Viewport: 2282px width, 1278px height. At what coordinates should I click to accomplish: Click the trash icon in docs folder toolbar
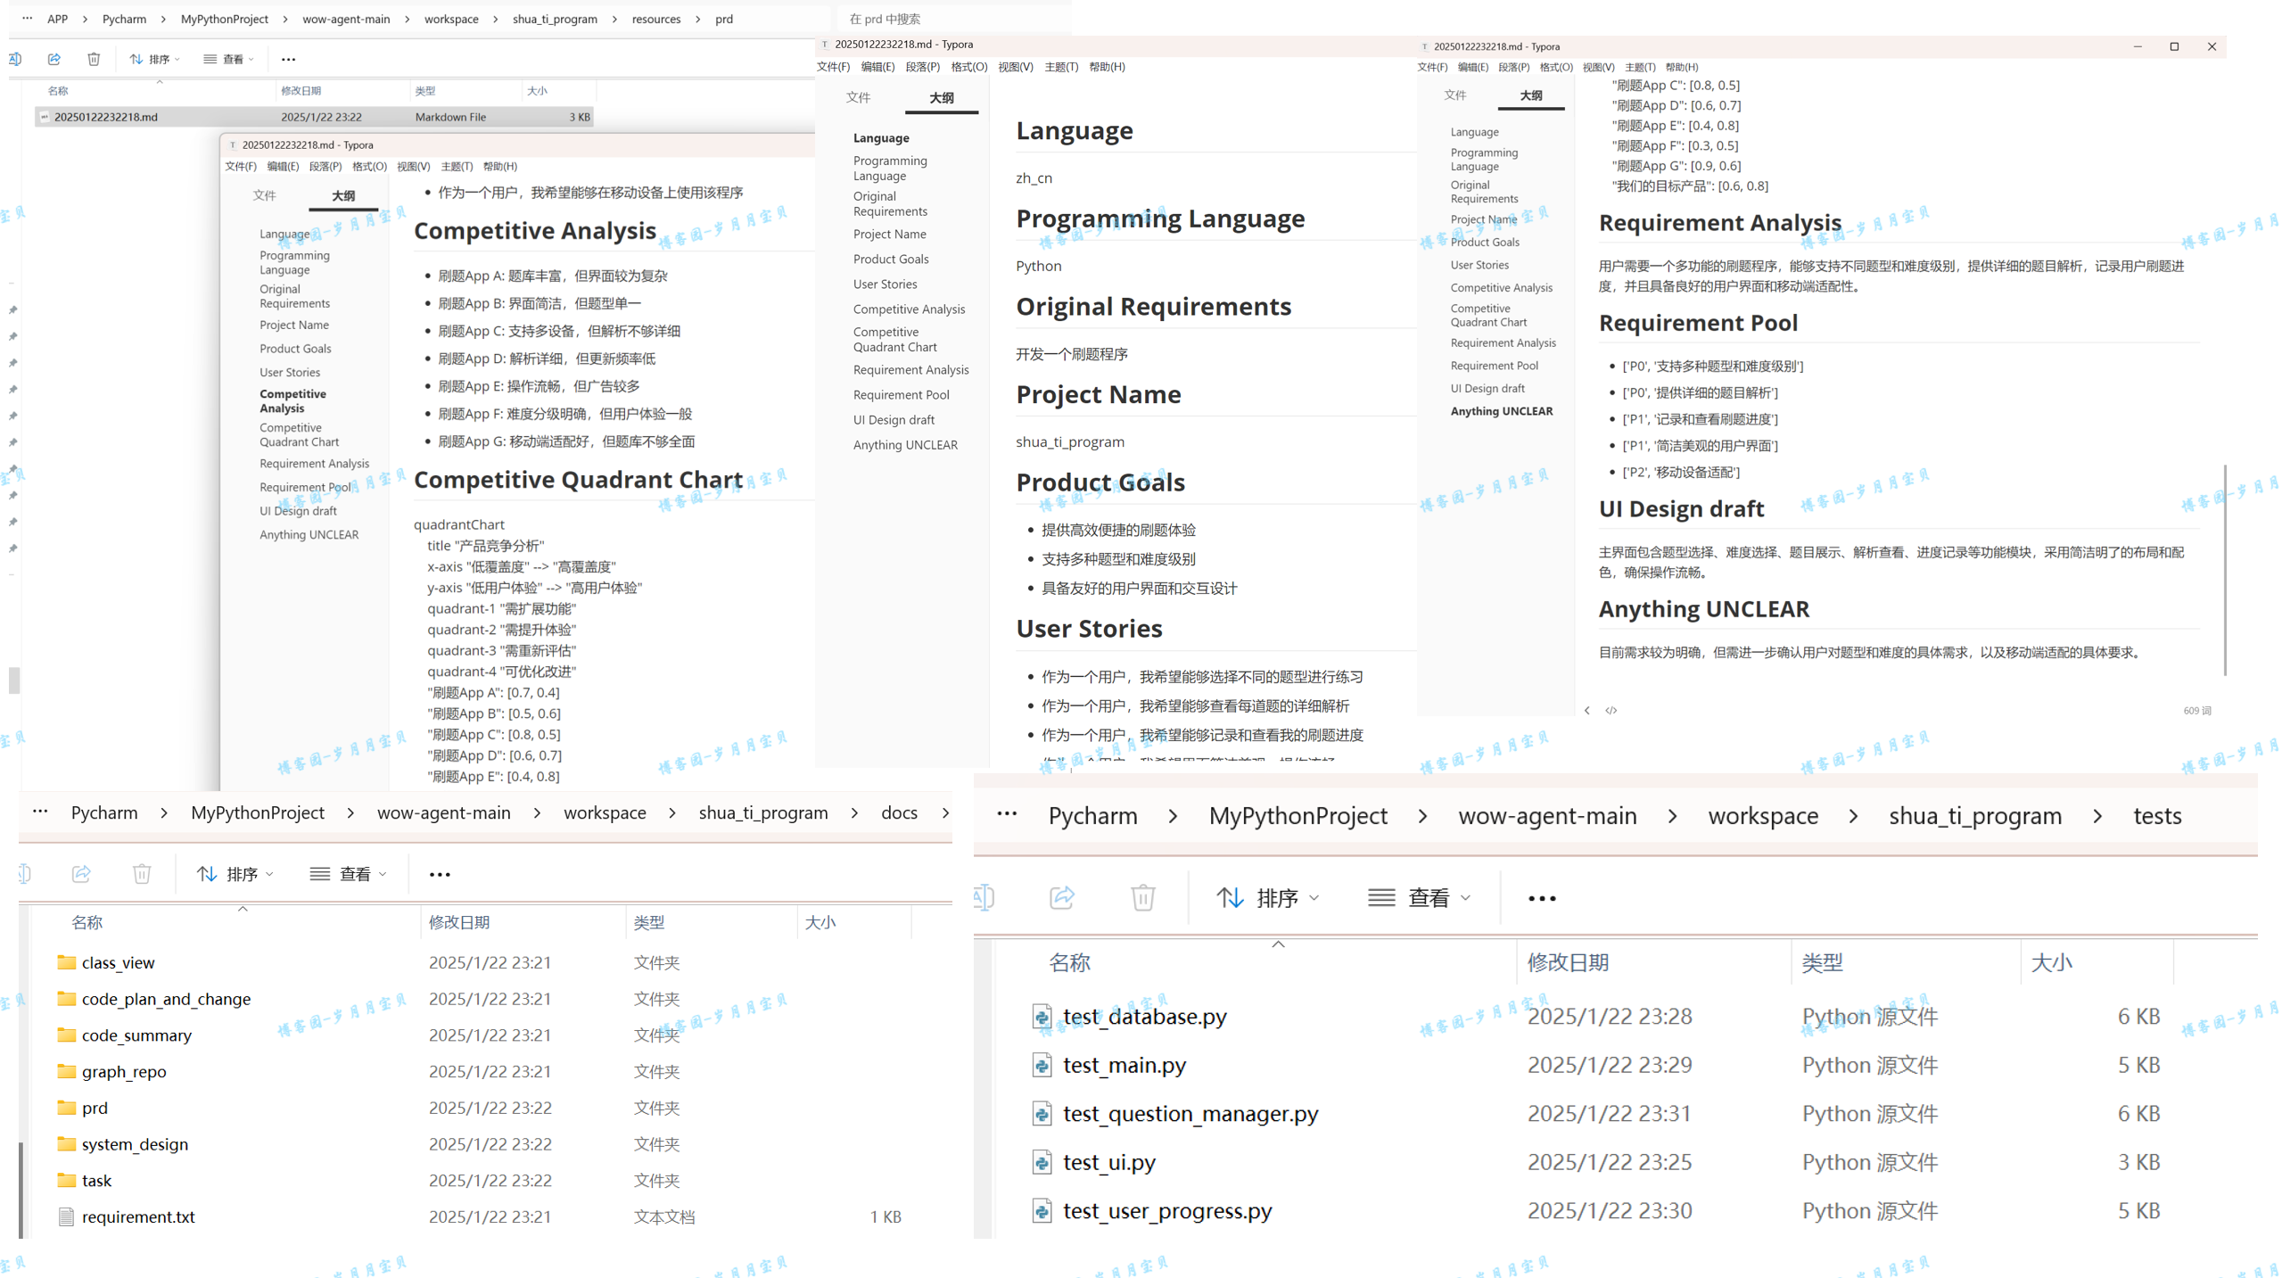[142, 873]
